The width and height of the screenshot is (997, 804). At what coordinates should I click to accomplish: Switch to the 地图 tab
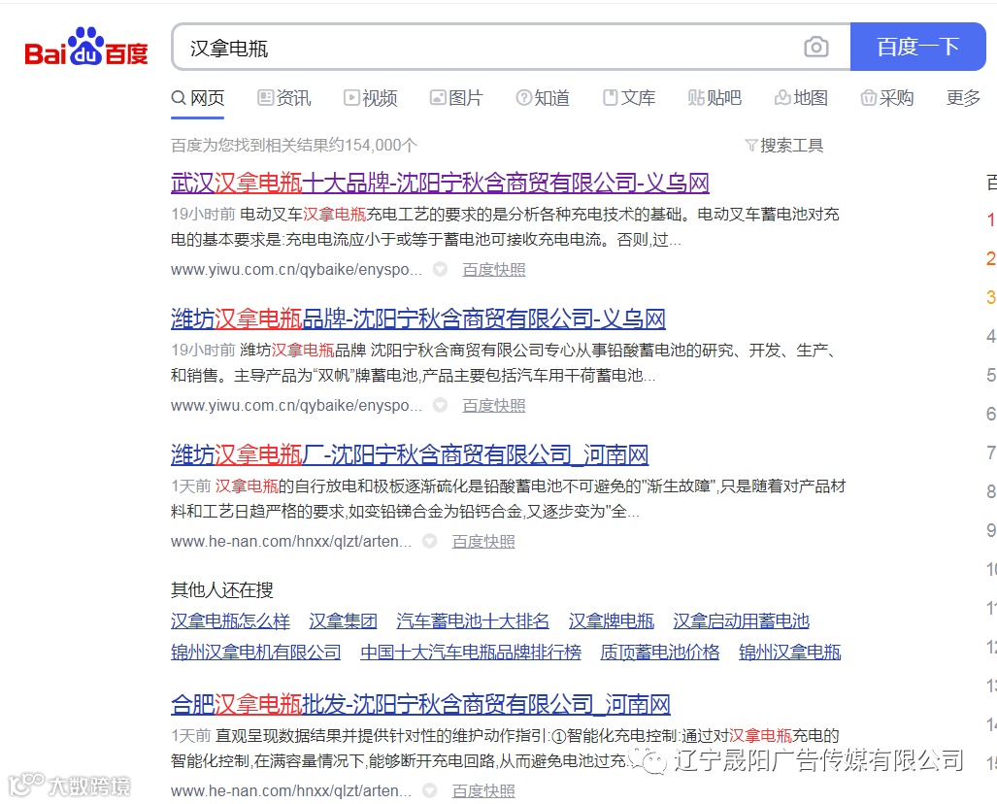click(801, 99)
